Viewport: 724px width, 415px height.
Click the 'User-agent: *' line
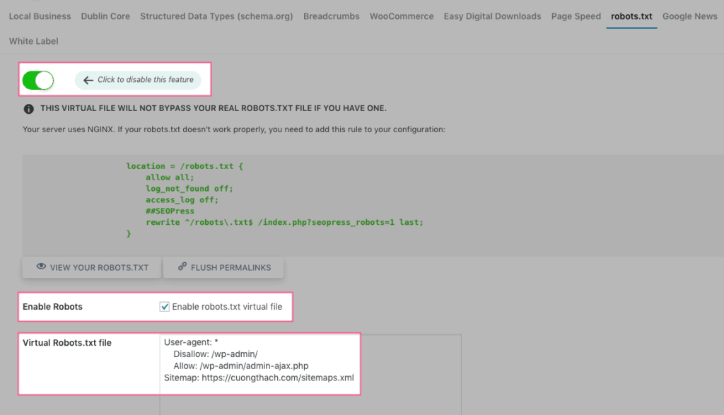(x=191, y=342)
